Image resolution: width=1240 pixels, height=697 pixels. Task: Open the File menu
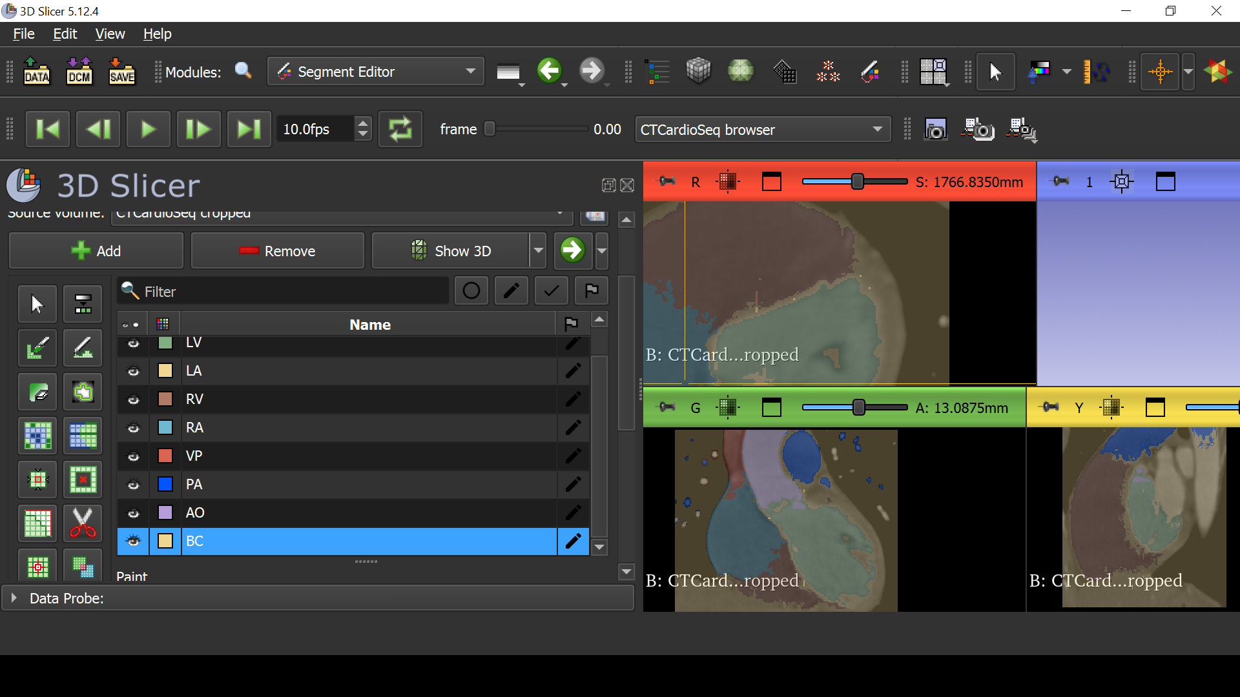pos(24,34)
